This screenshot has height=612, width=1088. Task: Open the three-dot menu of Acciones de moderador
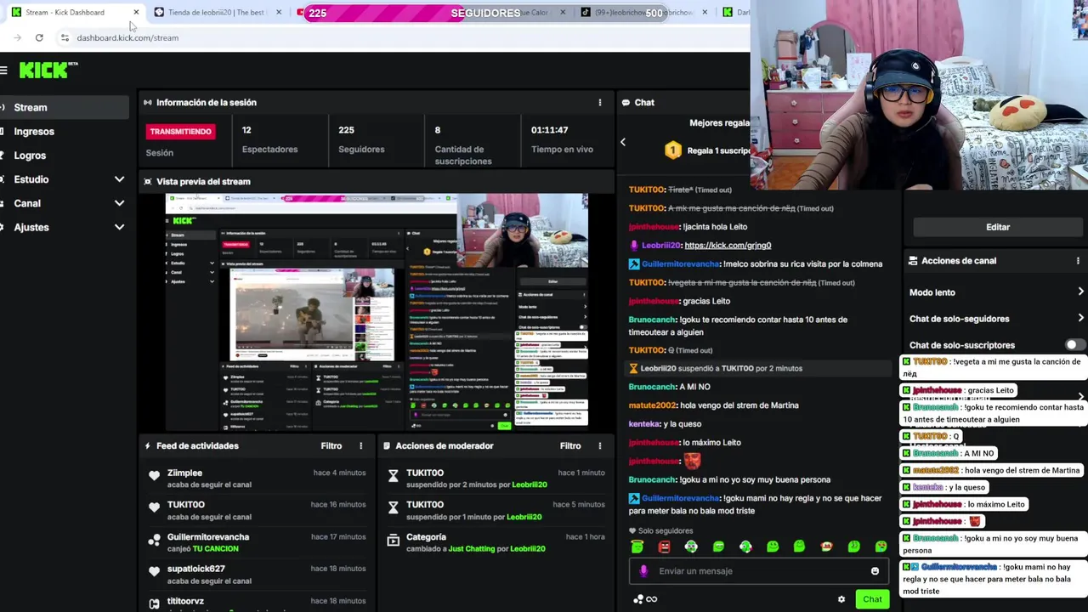(x=600, y=445)
